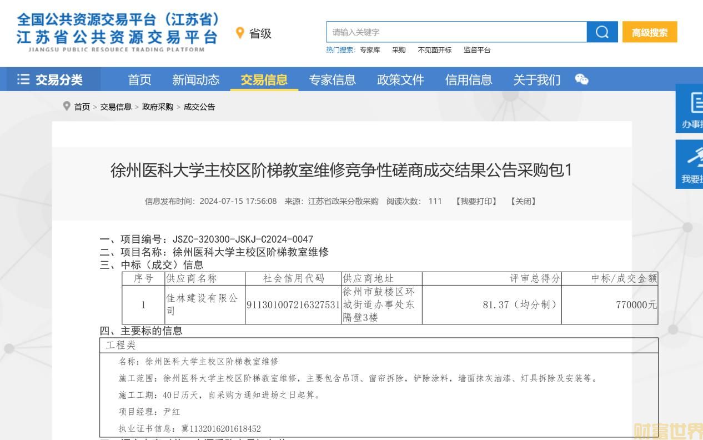
Task: Click the score cell 81.37（均分制）
Action: (x=492, y=304)
